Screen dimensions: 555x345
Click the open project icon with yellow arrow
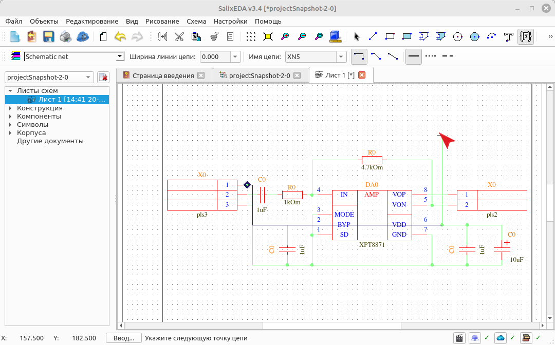tap(32, 36)
